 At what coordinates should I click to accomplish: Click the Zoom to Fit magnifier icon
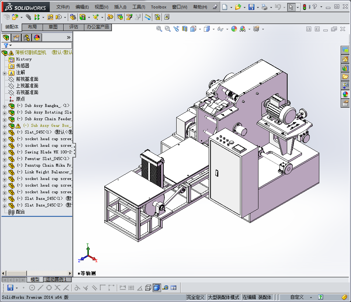159,29
